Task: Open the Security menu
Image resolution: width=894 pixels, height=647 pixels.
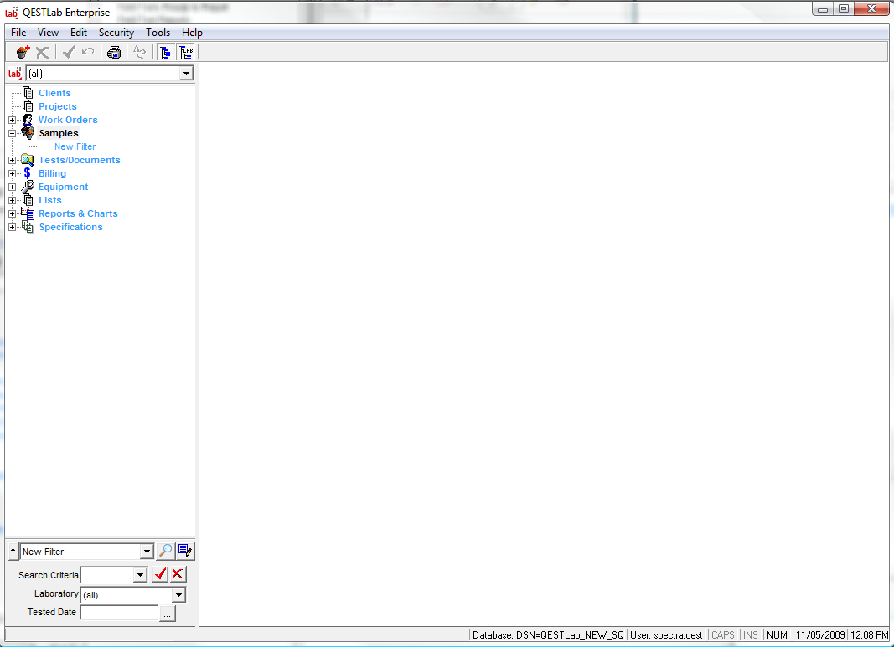Action: point(116,33)
